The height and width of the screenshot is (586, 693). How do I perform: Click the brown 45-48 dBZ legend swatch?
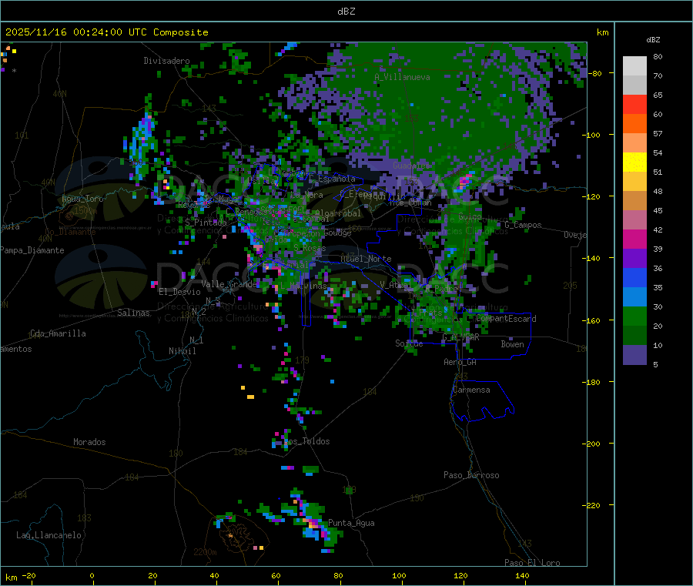pyautogui.click(x=634, y=200)
